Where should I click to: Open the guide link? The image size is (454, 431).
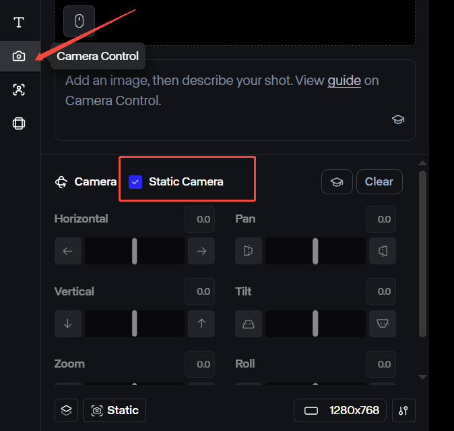tap(344, 80)
